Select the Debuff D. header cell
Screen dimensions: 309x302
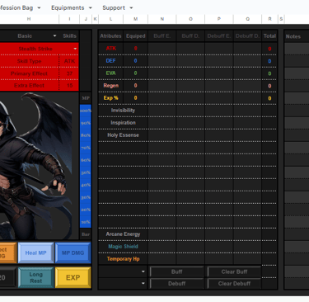click(247, 36)
